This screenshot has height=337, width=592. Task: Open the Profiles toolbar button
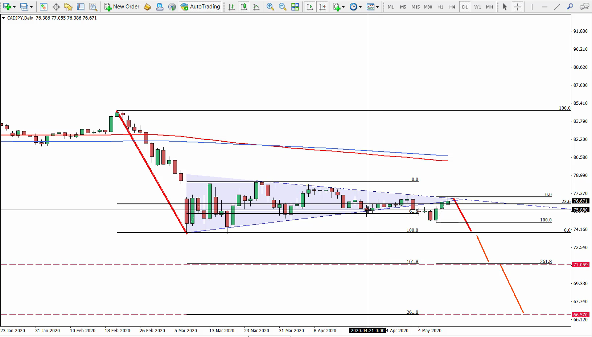[24, 7]
